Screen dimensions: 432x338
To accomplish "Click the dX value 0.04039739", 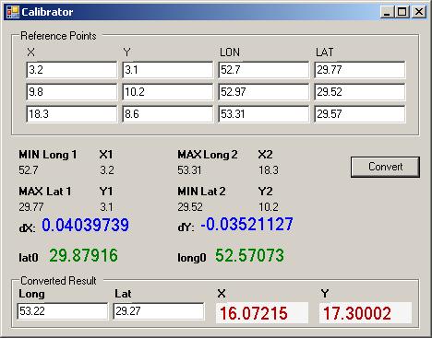I will [x=85, y=225].
